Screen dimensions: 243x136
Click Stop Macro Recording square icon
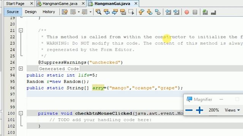[195, 12]
